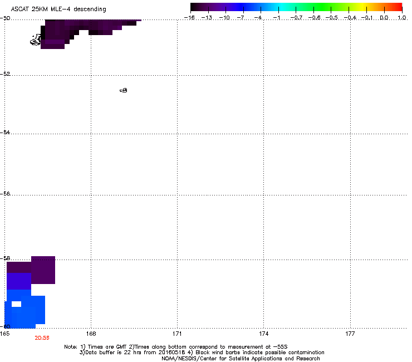Click the yellow section of the colorbar

[x=362, y=7]
